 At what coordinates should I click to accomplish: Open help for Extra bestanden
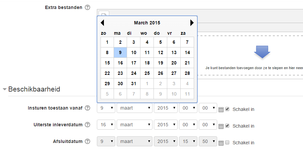pos(87,7)
